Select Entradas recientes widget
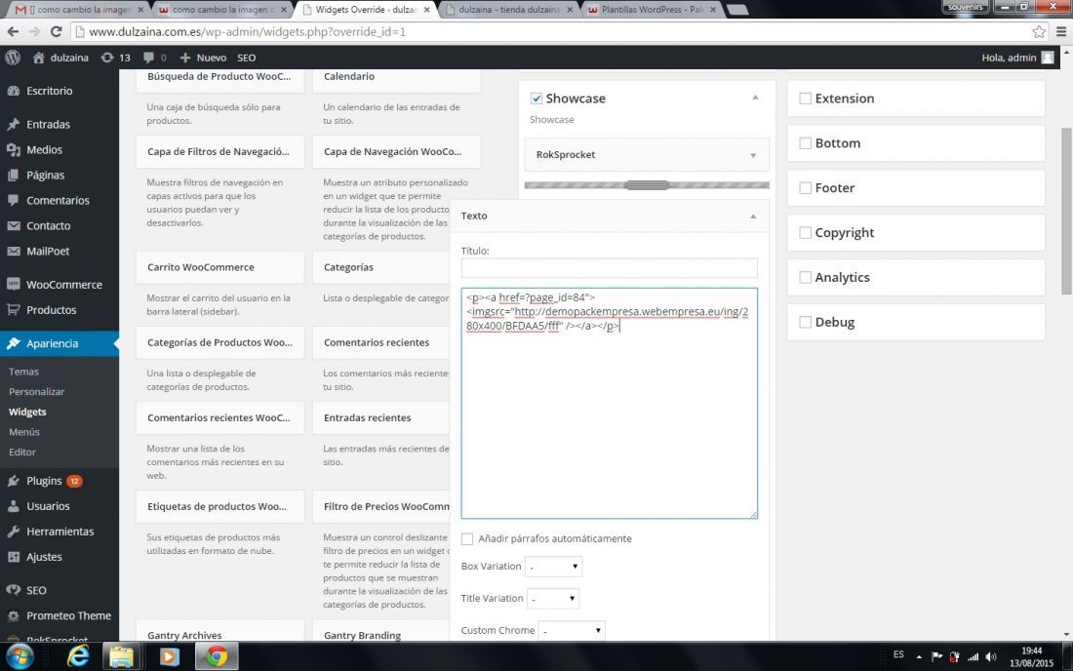Viewport: 1073px width, 671px height. (381, 418)
